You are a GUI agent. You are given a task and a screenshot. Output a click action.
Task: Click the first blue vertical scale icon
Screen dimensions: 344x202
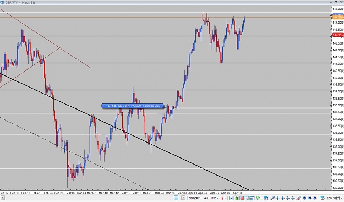(288, 198)
